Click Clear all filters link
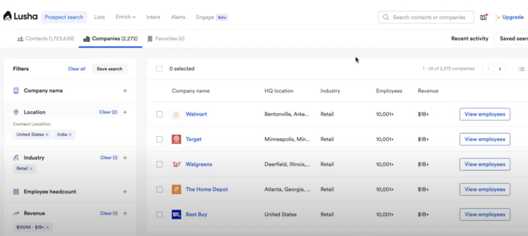Viewport: 528px width, 236px height. (77, 69)
